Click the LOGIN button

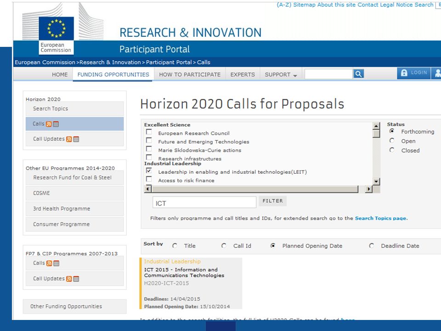coord(414,73)
